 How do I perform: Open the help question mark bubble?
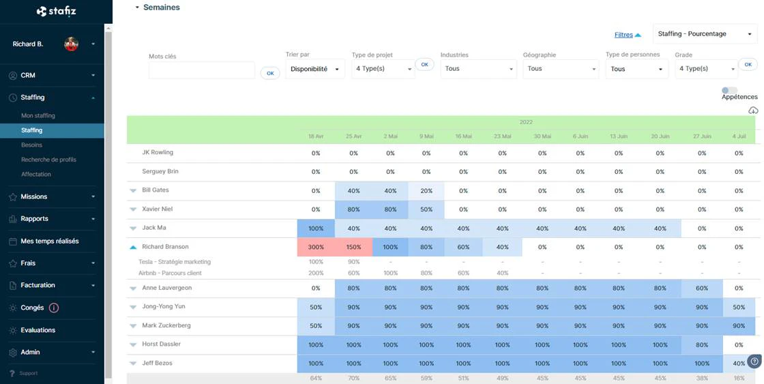(x=754, y=361)
